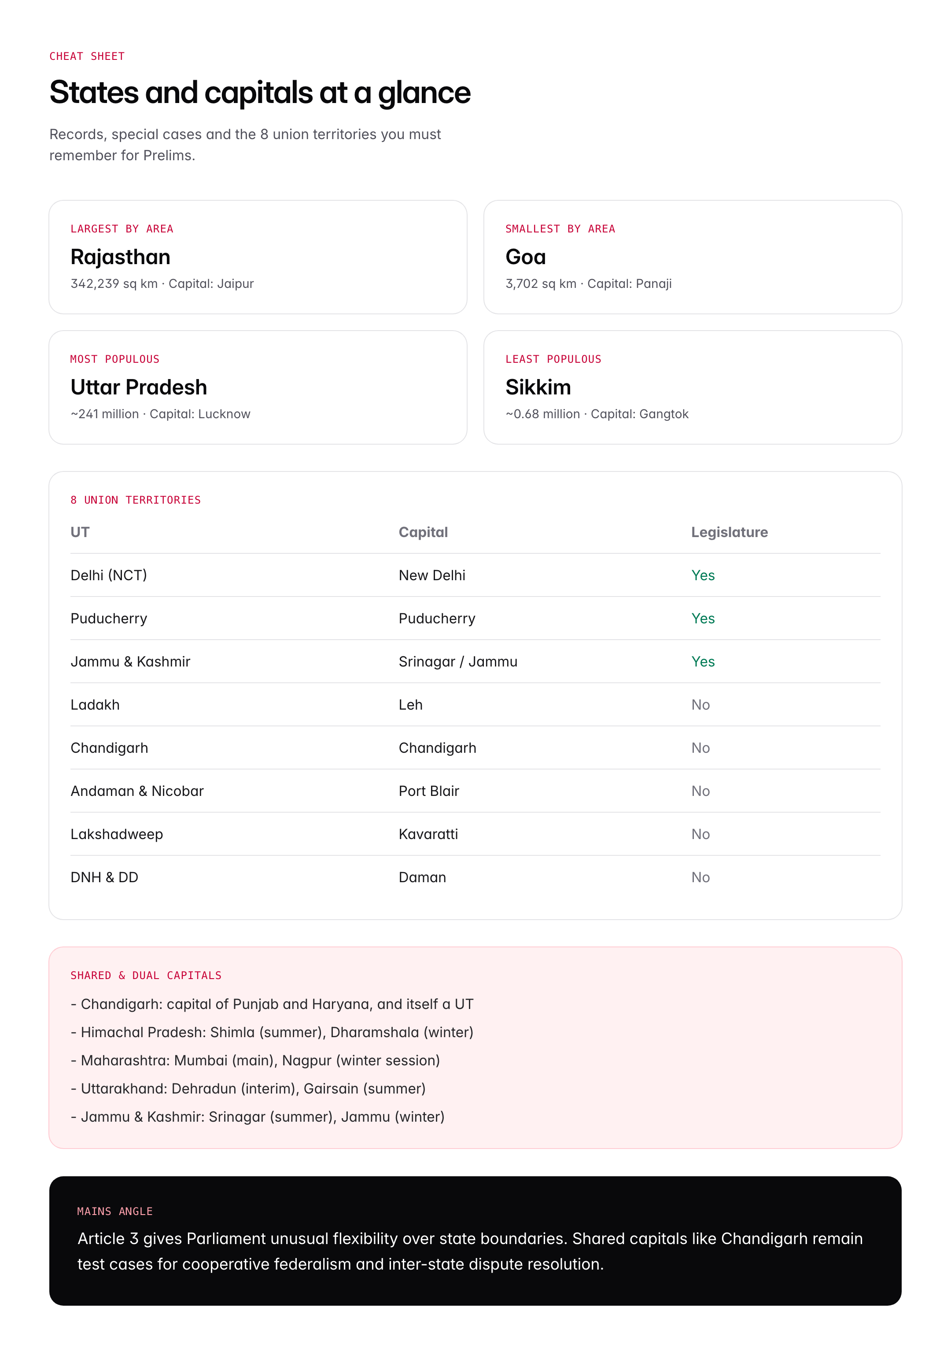Screen dimensions: 951x1355
Task: Select the Ladakh row label
Action: point(95,705)
